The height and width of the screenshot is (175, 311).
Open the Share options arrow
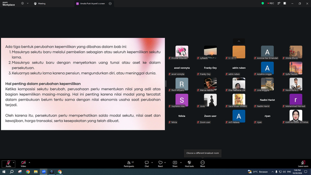(181, 162)
